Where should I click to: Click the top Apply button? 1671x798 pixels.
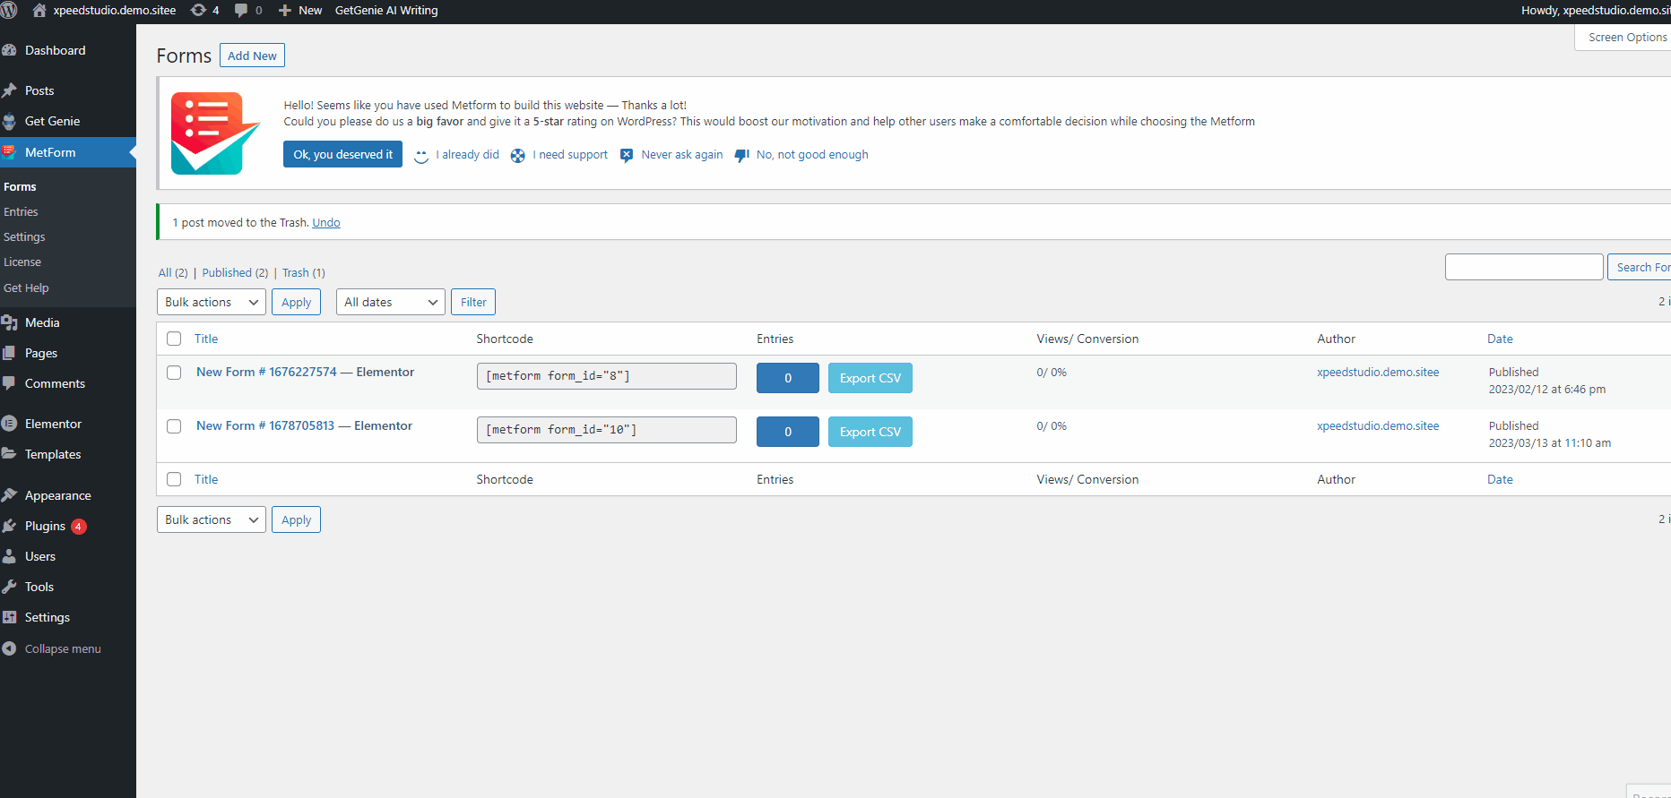tap(296, 302)
